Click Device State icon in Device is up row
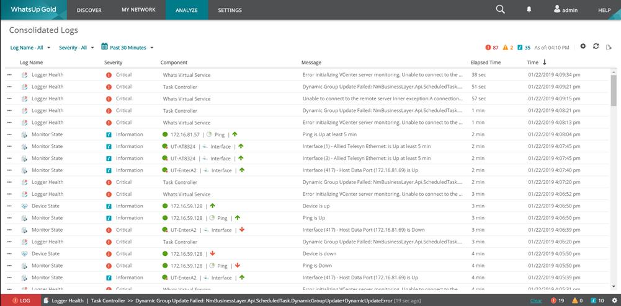The width and height of the screenshot is (621, 306). (x=25, y=206)
